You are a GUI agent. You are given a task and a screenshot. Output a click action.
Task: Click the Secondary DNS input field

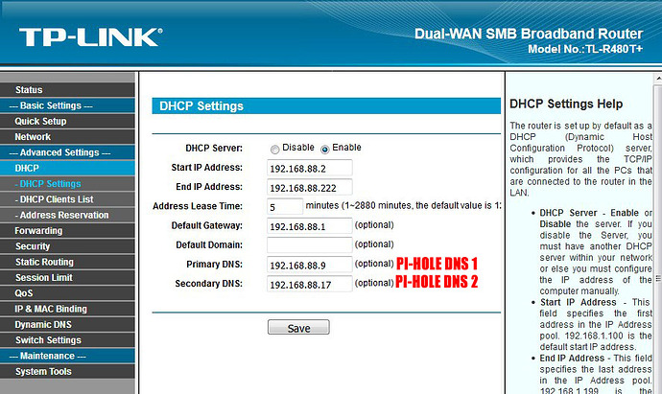pyautogui.click(x=310, y=283)
